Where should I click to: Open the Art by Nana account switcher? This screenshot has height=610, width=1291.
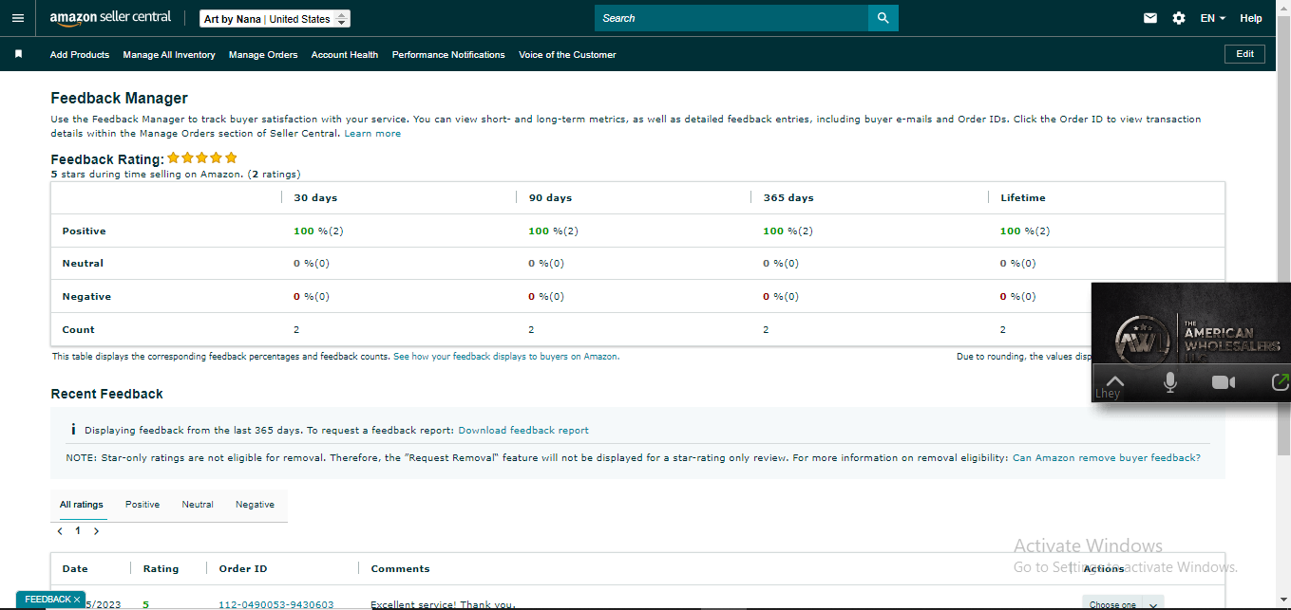(275, 19)
